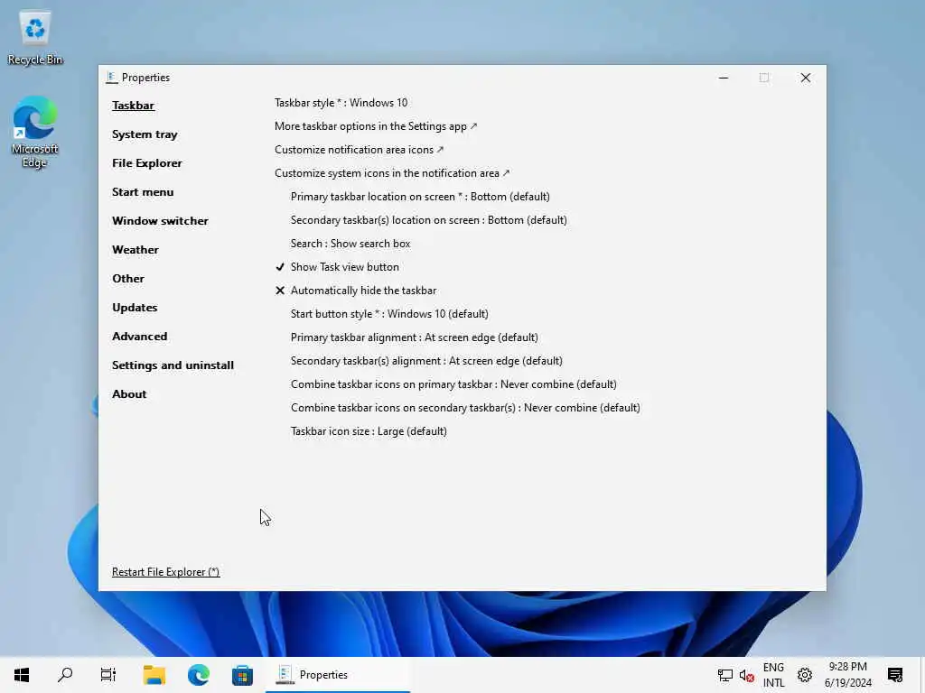The height and width of the screenshot is (693, 925).
Task: Minimize the Properties window
Action: point(724,78)
